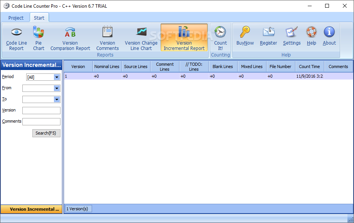This screenshot has height=223, width=354.
Task: Open the Version Comparison Report
Action: (x=70, y=38)
